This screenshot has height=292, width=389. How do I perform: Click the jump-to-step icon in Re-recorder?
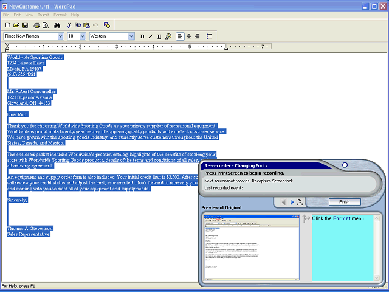tap(300, 202)
